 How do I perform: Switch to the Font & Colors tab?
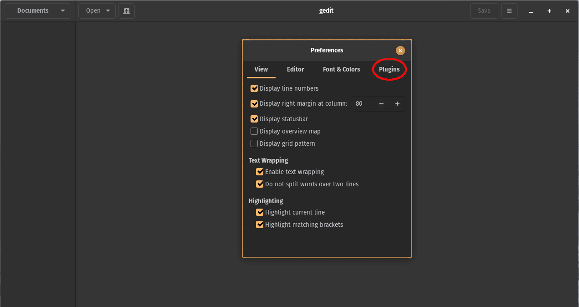[341, 69]
